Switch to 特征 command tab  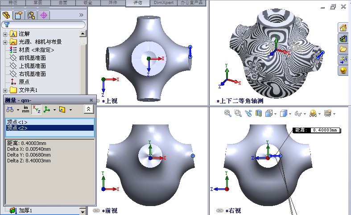coord(13,3)
